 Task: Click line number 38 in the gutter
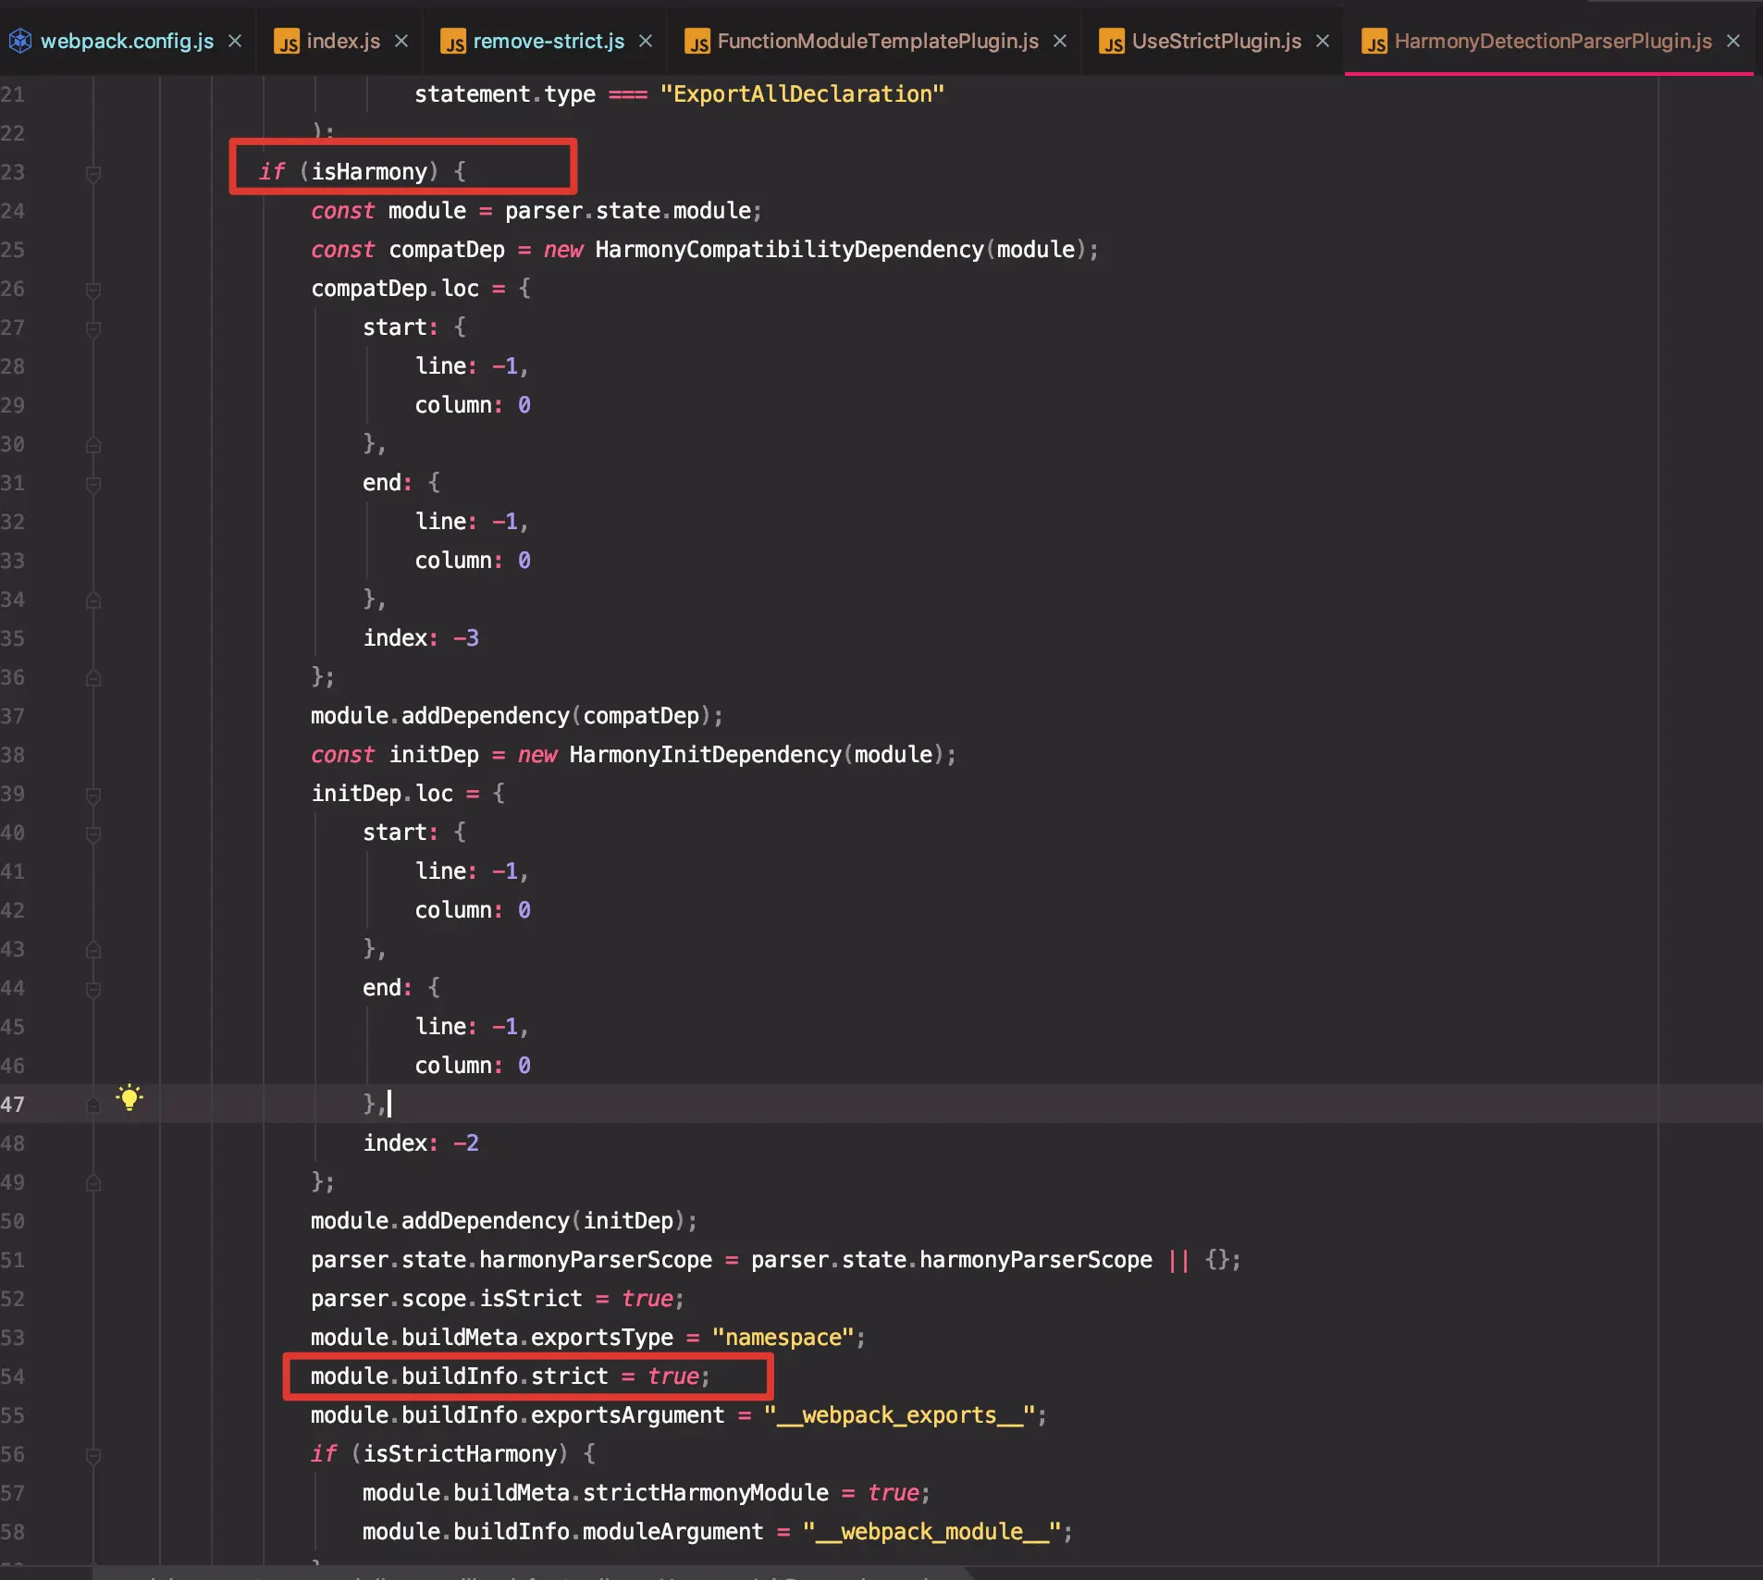point(13,755)
